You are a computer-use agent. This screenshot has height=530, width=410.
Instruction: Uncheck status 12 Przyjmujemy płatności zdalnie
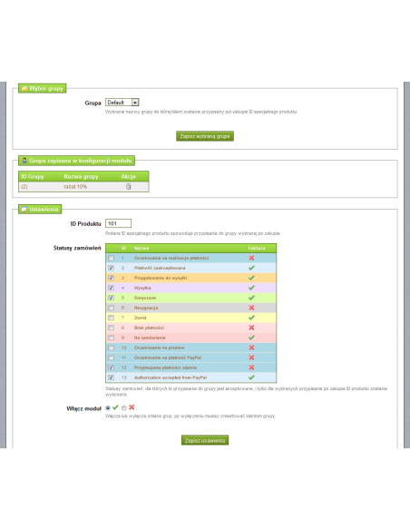(x=111, y=368)
